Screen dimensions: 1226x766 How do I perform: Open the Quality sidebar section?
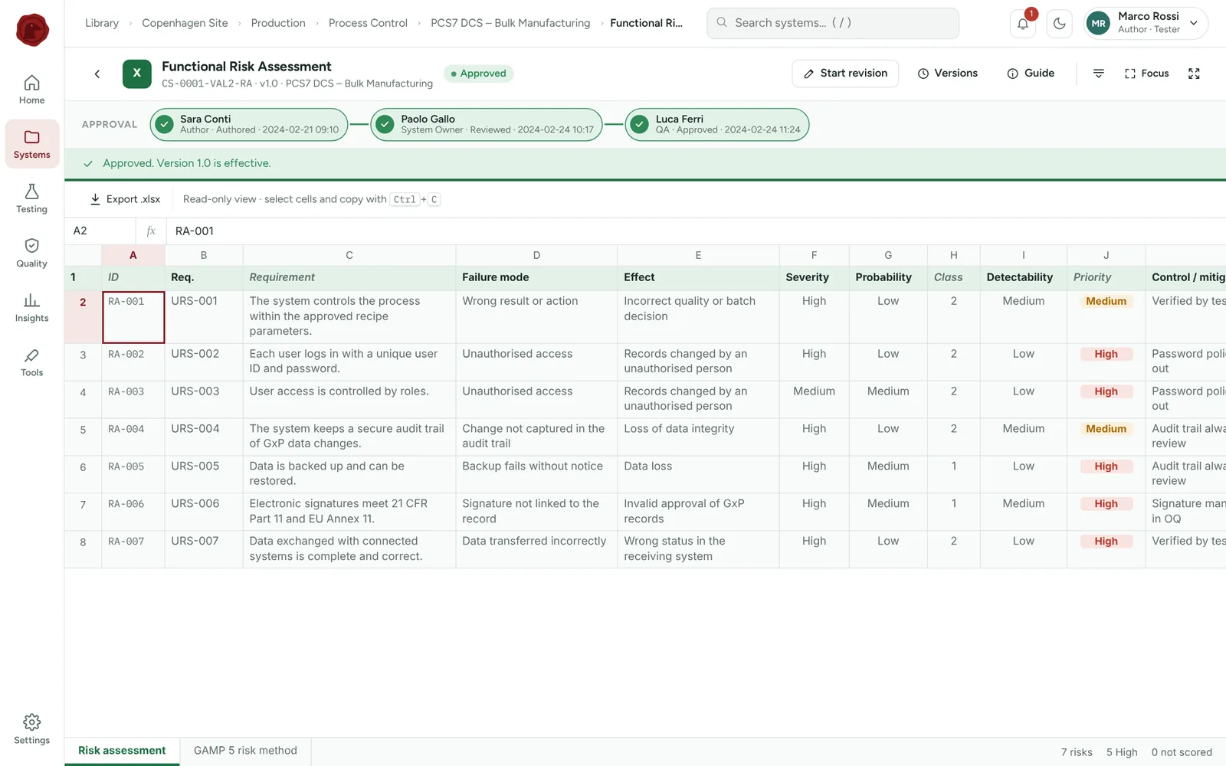point(31,253)
